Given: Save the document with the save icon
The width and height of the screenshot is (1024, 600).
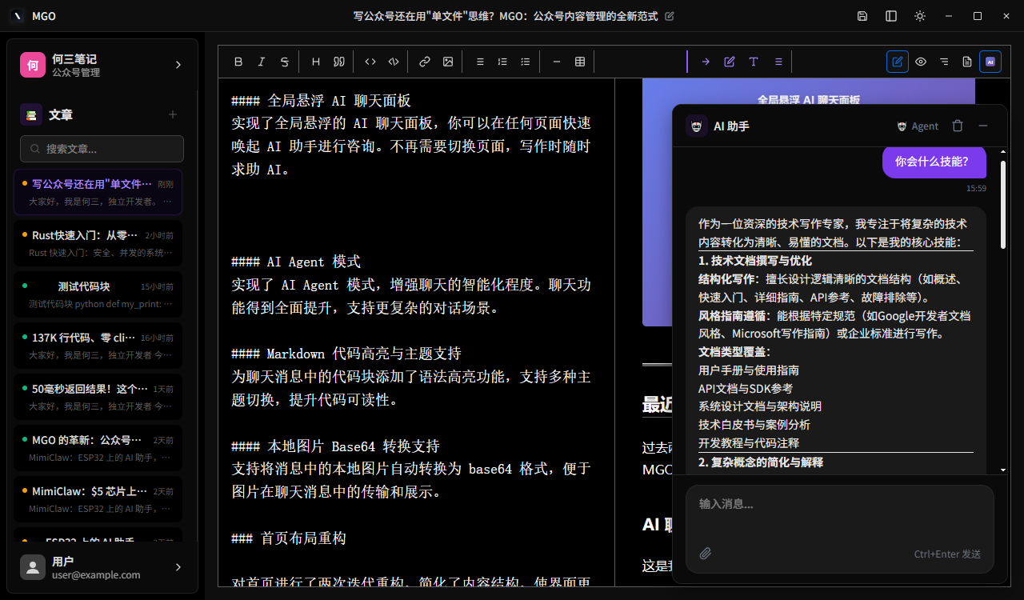Looking at the screenshot, I should point(862,15).
